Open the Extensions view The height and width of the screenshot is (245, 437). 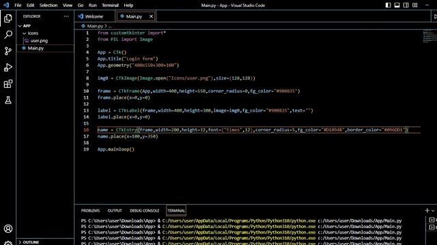(x=8, y=84)
